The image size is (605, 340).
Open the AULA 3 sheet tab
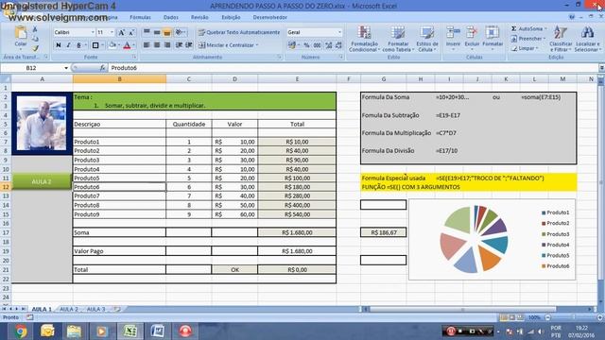95,309
